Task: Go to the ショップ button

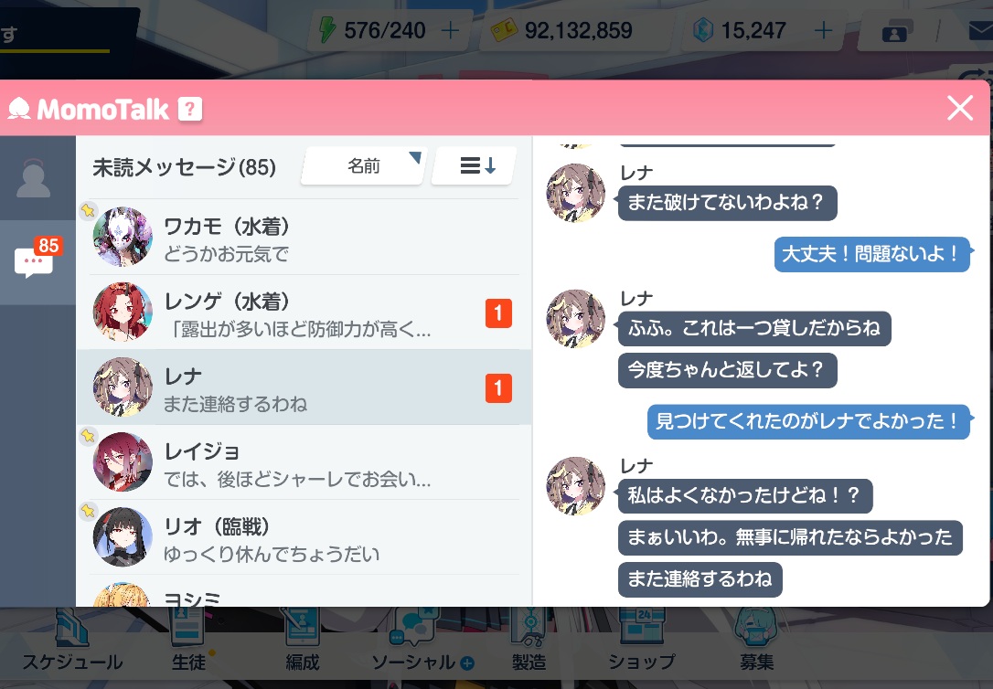Action: pyautogui.click(x=642, y=644)
